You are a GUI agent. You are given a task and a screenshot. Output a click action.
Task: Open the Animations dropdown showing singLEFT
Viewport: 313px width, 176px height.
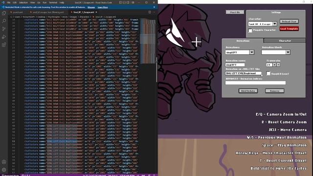coord(252,52)
